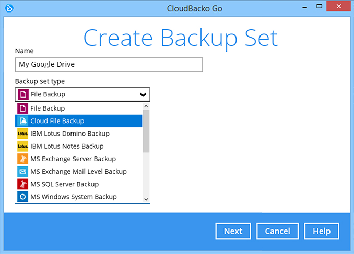Choose MS SQL Server Backup
354x254 pixels.
tap(79, 184)
